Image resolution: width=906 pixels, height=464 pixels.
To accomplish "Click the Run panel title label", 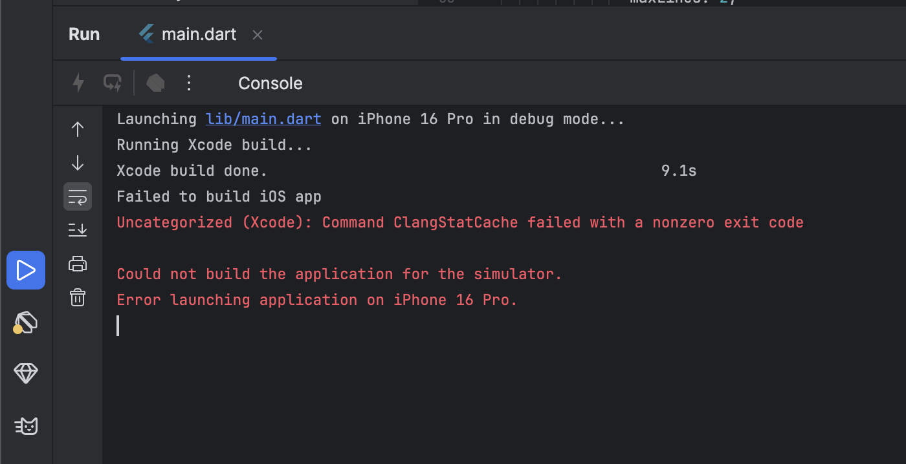I will [84, 34].
